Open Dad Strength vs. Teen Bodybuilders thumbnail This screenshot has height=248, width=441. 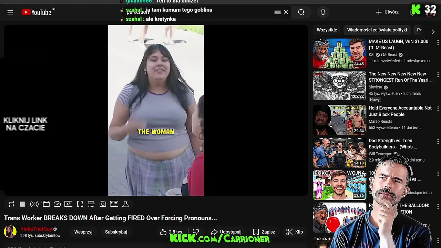pos(339,153)
